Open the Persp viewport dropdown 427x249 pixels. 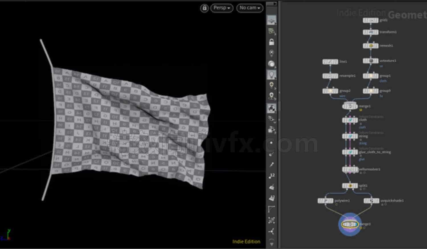(x=222, y=8)
